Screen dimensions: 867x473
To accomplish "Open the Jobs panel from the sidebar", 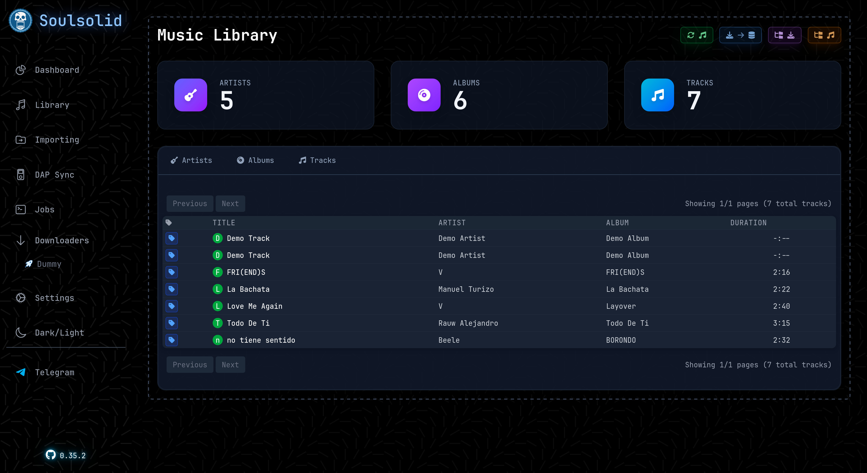I will point(44,209).
